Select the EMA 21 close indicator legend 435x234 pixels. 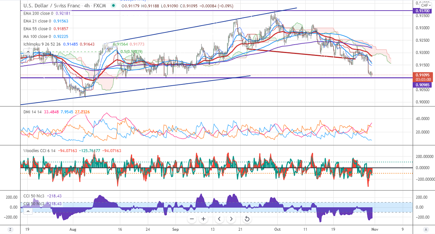point(37,21)
